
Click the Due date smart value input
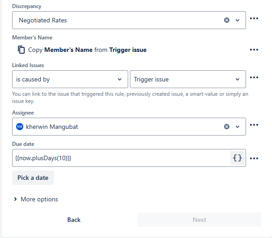[121, 158]
